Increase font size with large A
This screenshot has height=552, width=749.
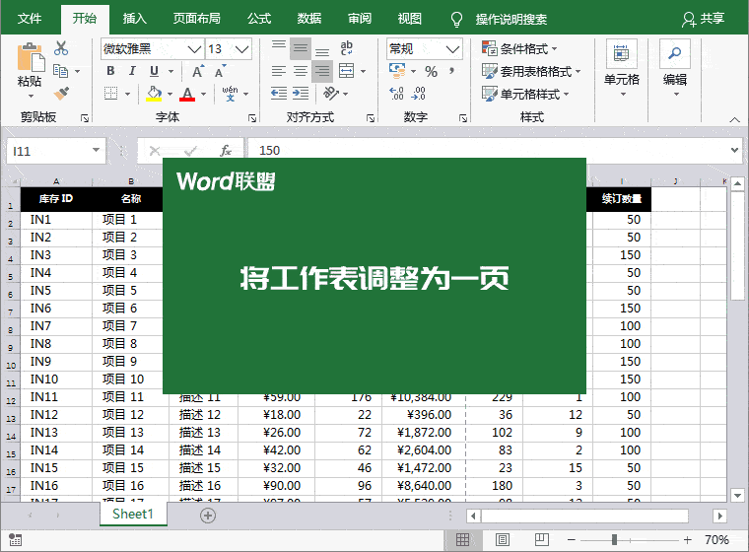tap(198, 71)
